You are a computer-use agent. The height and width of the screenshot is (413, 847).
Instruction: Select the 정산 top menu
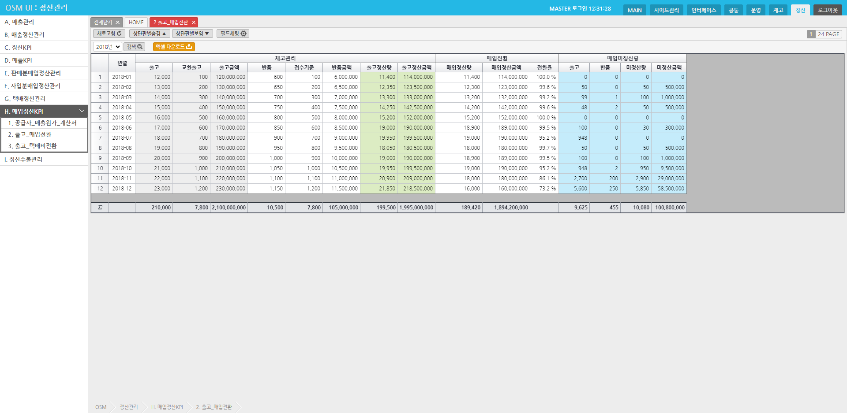801,10
